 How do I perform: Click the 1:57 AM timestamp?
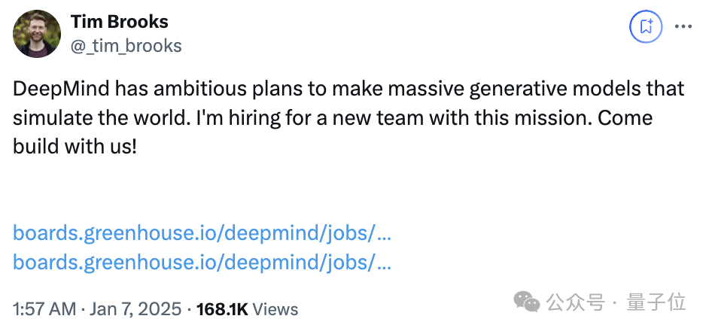pyautogui.click(x=44, y=309)
